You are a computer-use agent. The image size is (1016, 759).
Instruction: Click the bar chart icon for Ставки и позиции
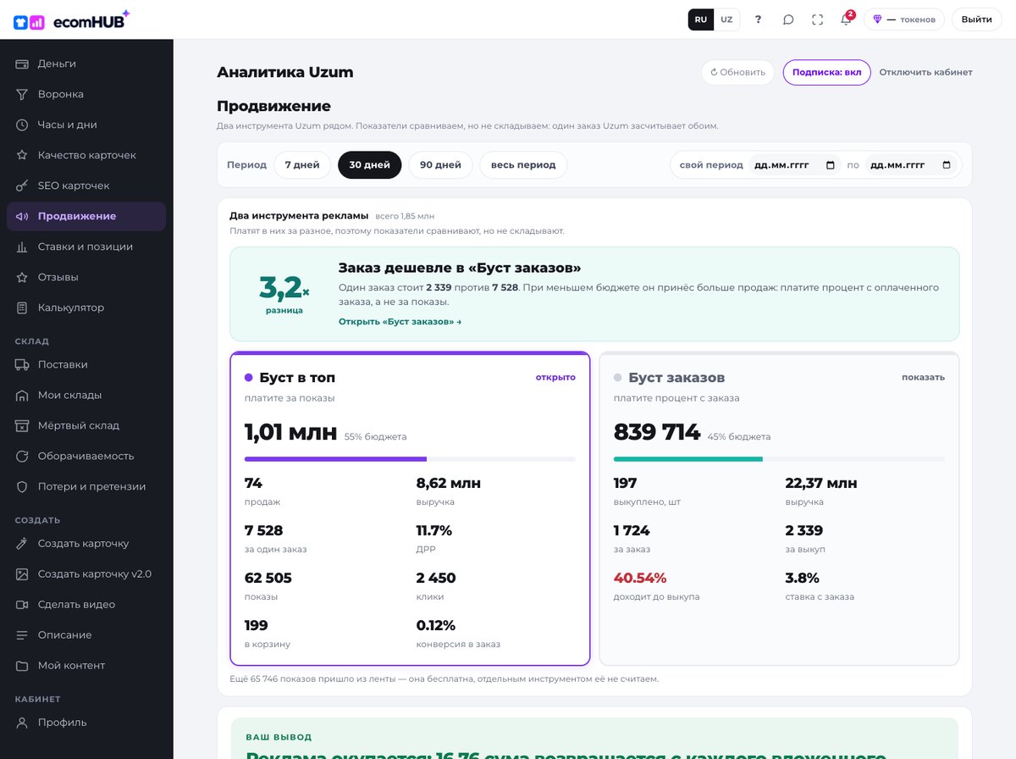pyautogui.click(x=22, y=247)
